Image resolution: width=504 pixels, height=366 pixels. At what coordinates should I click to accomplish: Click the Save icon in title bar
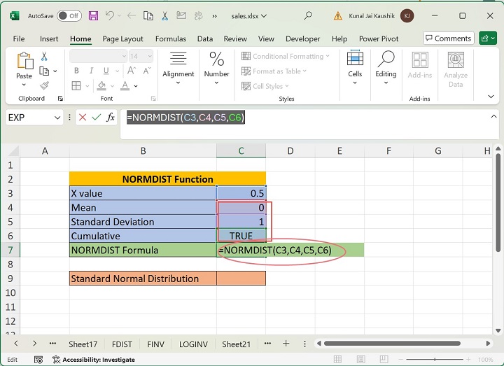pyautogui.click(x=94, y=15)
